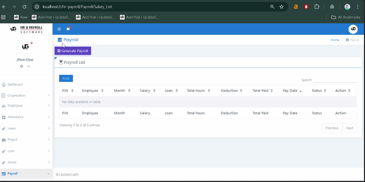Open the 'New' bookmark

tap(21, 17)
